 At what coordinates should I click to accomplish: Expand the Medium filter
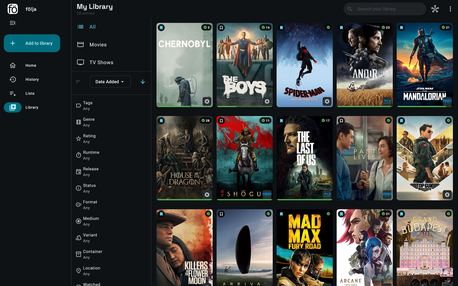(111, 221)
